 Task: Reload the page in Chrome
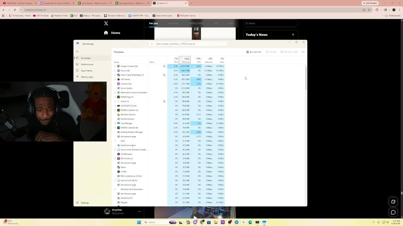[14, 10]
